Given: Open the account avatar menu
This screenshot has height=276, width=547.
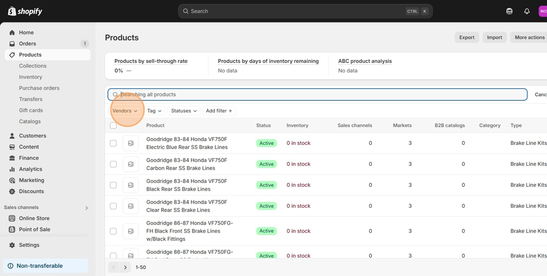Looking at the screenshot, I should click(543, 11).
